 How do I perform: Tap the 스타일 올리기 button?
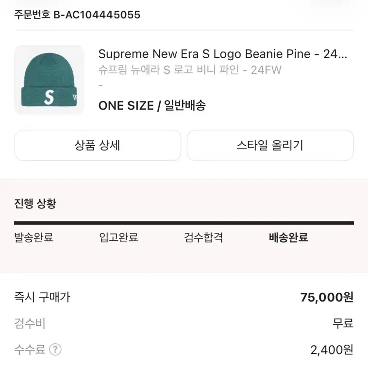point(270,145)
